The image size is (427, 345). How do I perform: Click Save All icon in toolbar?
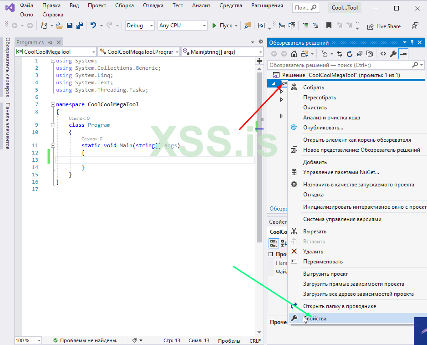click(x=79, y=26)
